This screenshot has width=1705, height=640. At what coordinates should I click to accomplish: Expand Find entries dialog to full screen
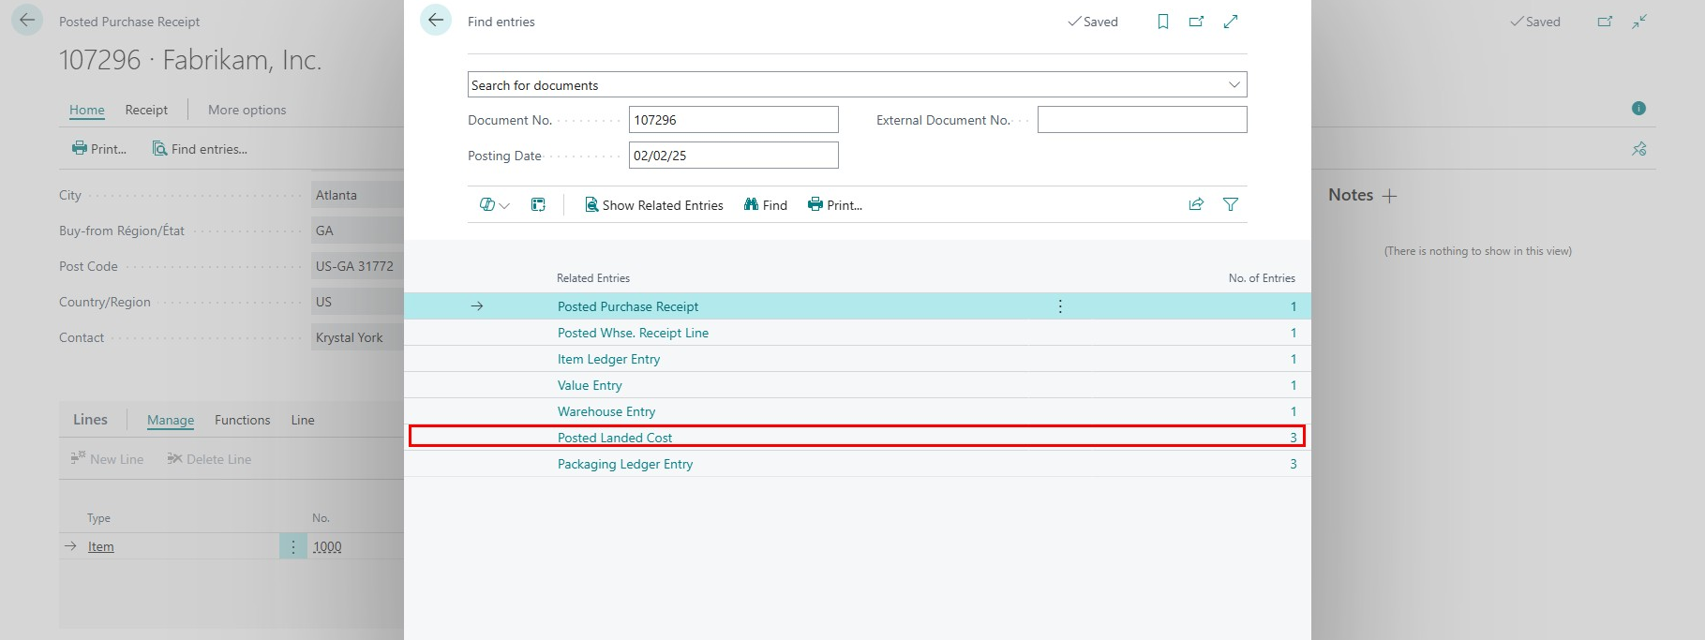[x=1231, y=22]
